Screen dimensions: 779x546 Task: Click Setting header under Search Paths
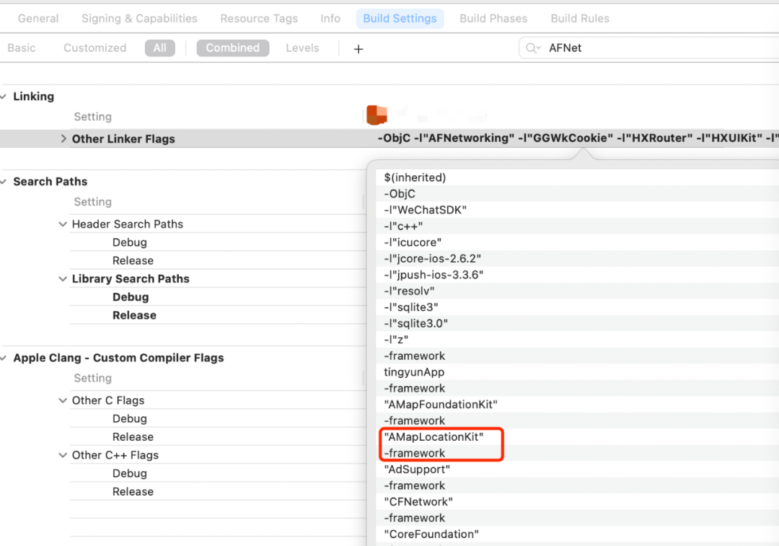[93, 202]
